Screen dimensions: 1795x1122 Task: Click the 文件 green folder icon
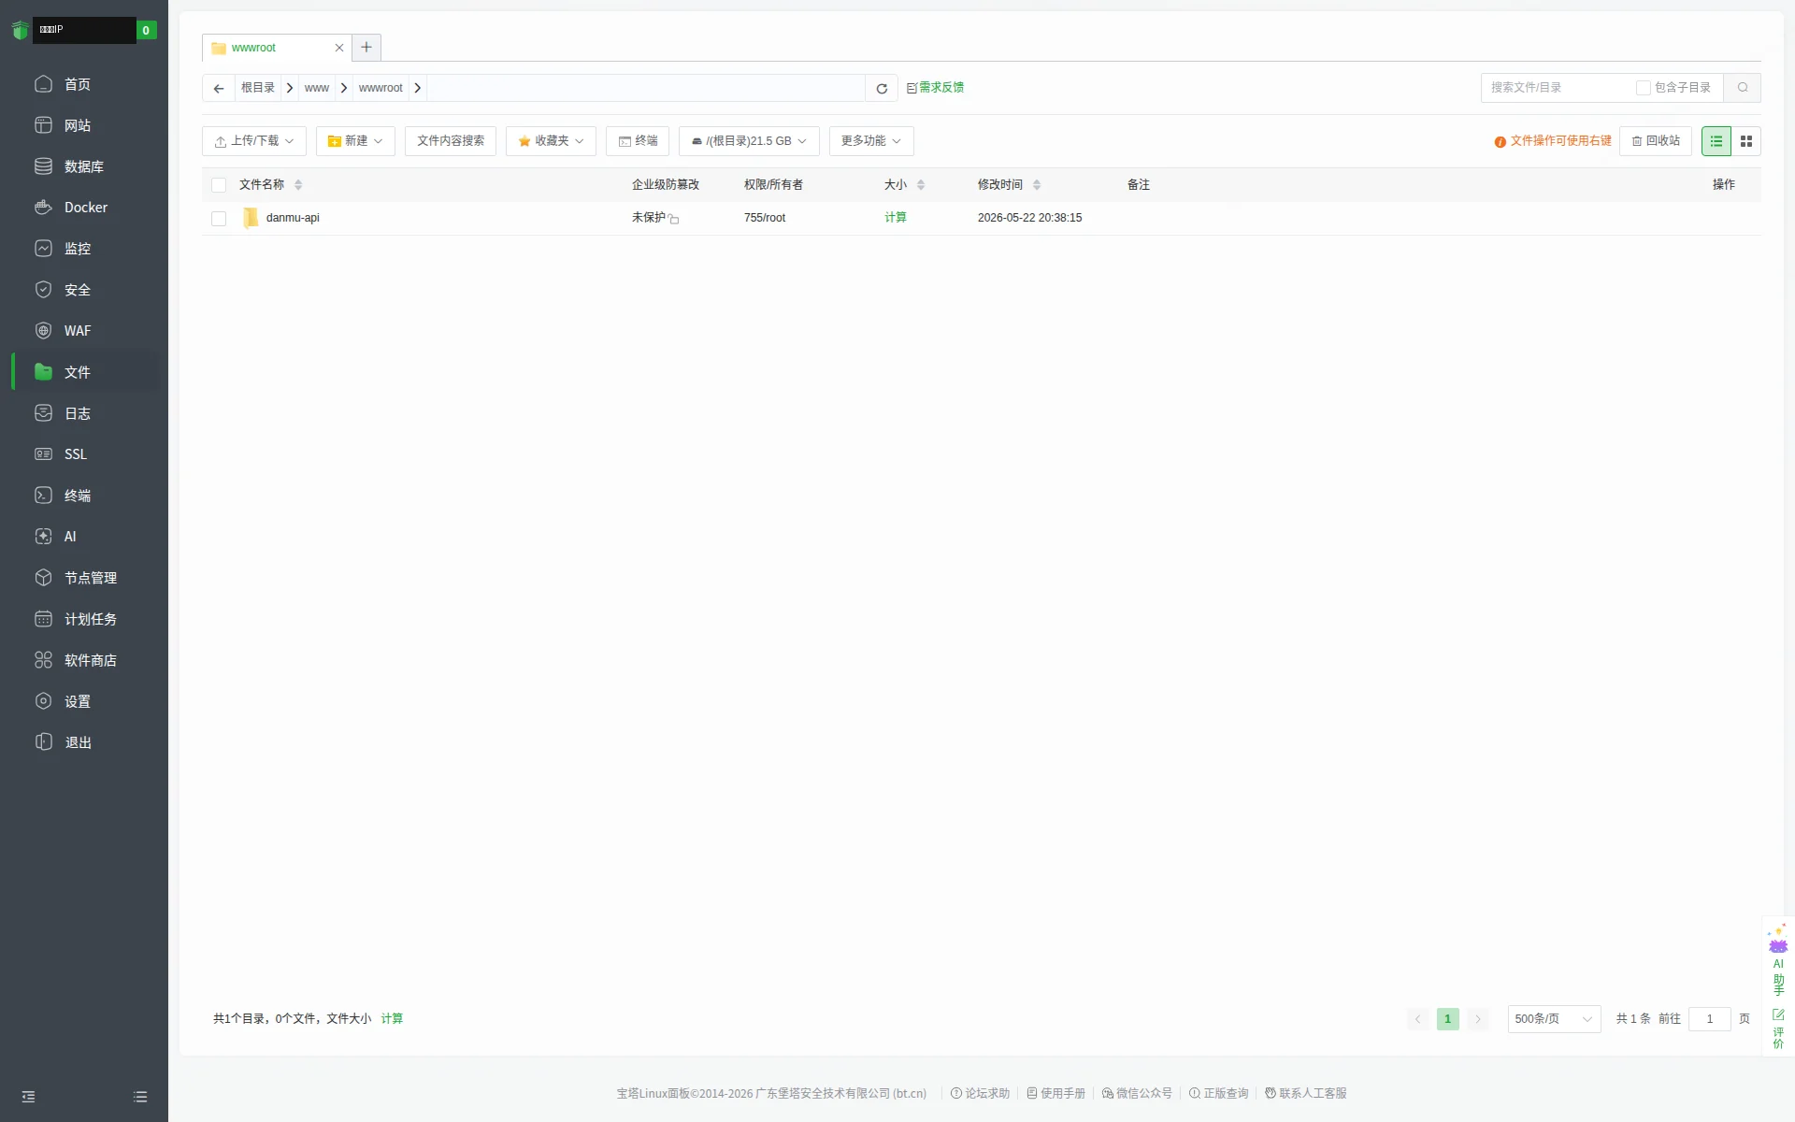43,371
